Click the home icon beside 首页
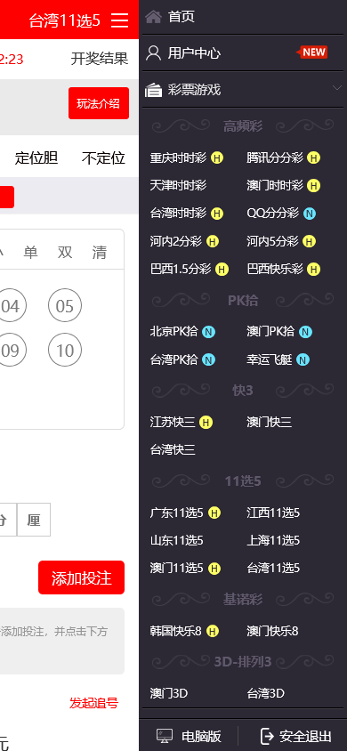This screenshot has width=347, height=751. tap(153, 17)
